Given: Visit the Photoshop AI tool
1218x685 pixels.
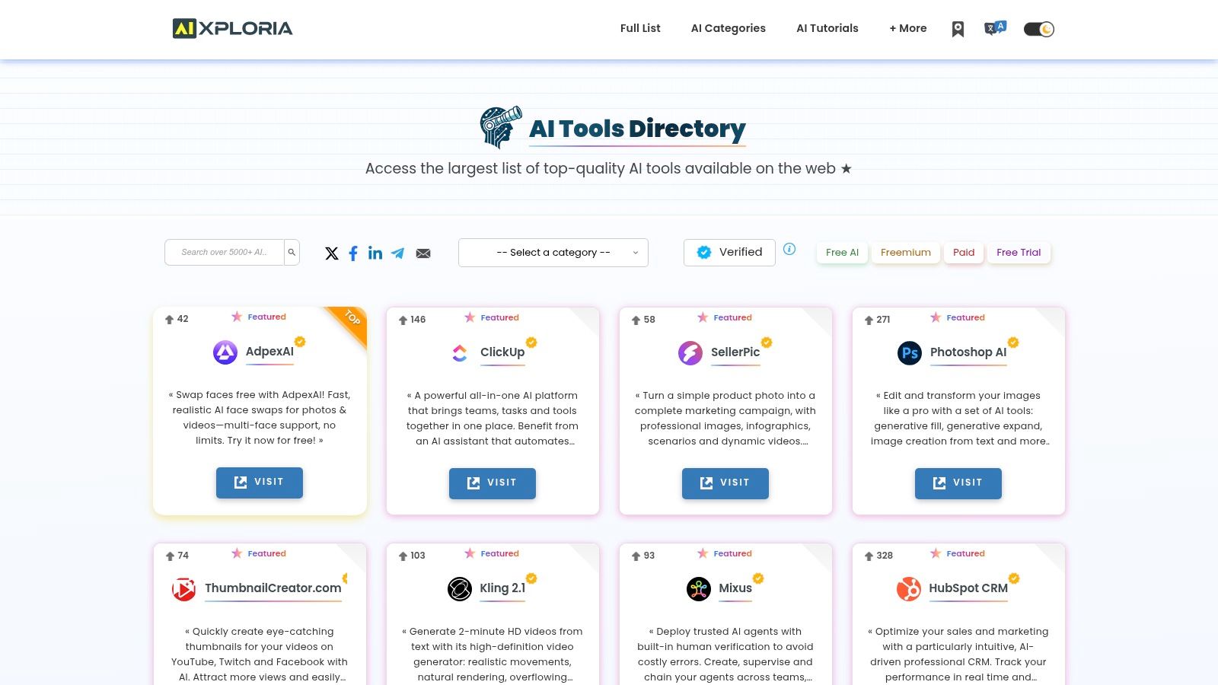Looking at the screenshot, I should [958, 483].
